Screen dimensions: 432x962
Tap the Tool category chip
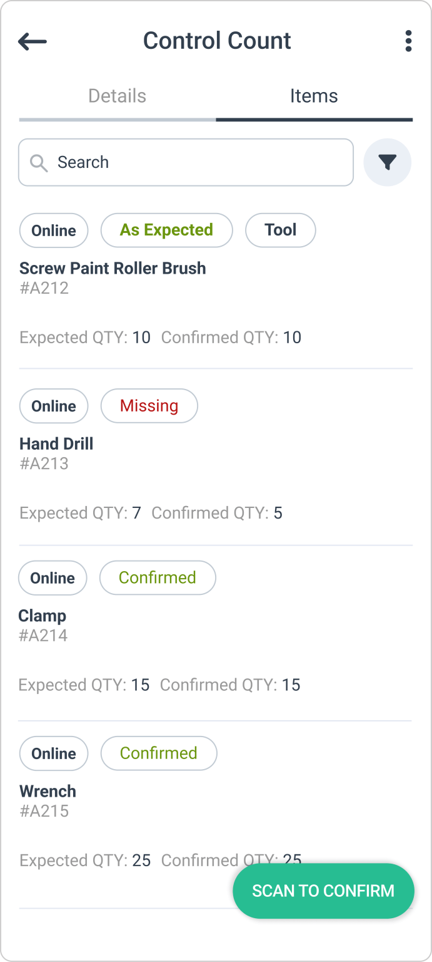280,230
